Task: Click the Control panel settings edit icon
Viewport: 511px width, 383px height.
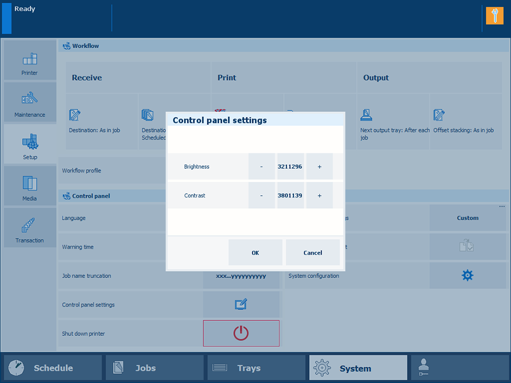Action: tap(241, 305)
